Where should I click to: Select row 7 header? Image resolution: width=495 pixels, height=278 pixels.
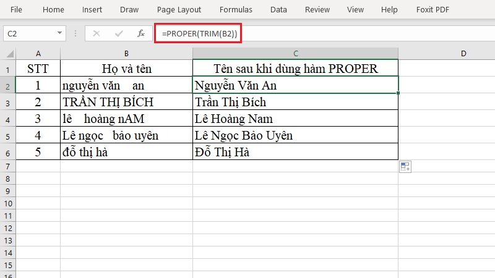pos(7,166)
